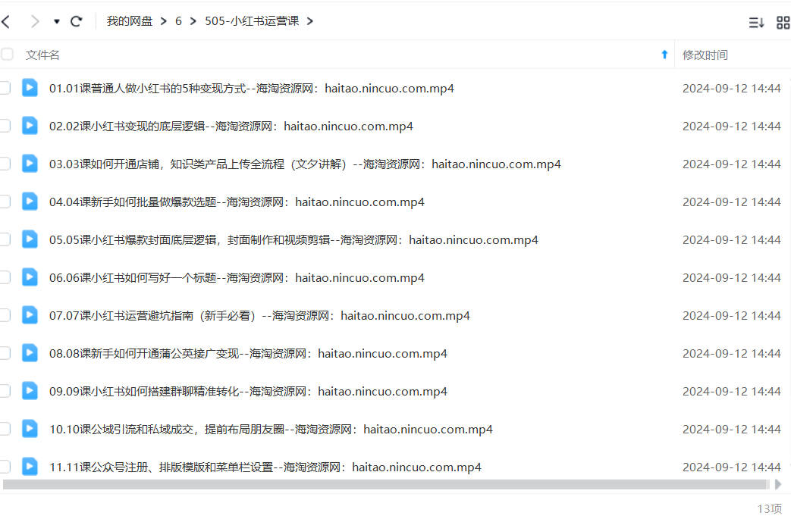Click the ascending sort arrow by 文件名
Screen dimensions: 791x519
coord(664,55)
